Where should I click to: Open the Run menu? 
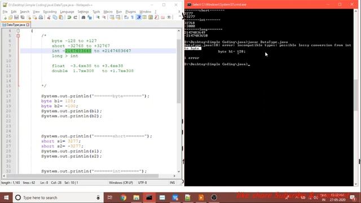[119, 11]
